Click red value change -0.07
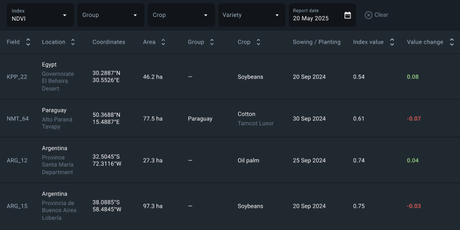The height and width of the screenshot is (230, 460). [x=414, y=118]
